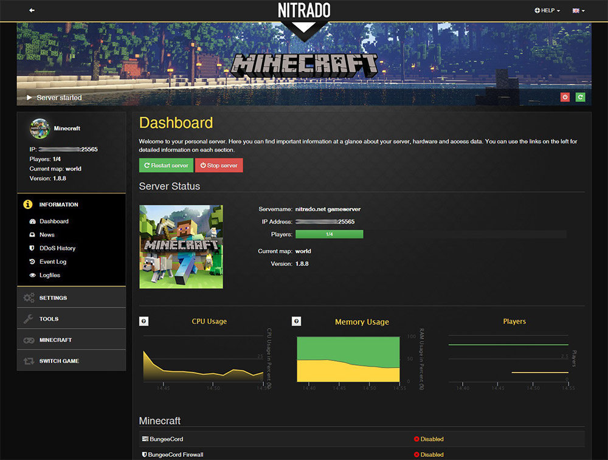Click the red stop icon in banner
608x460 pixels.
[x=565, y=97]
